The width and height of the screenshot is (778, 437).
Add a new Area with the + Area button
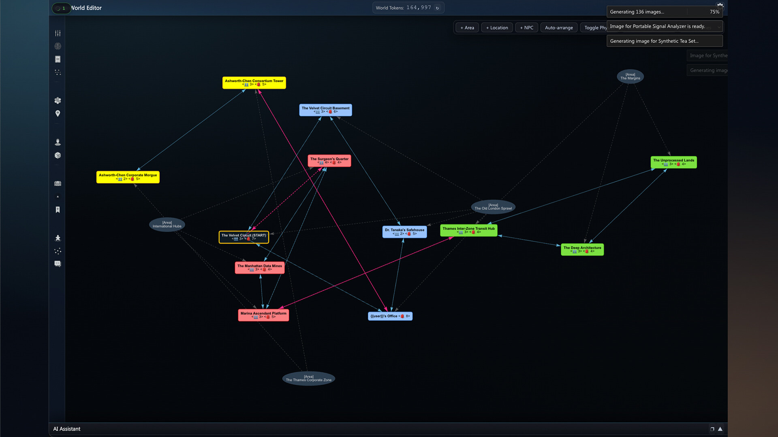point(467,28)
